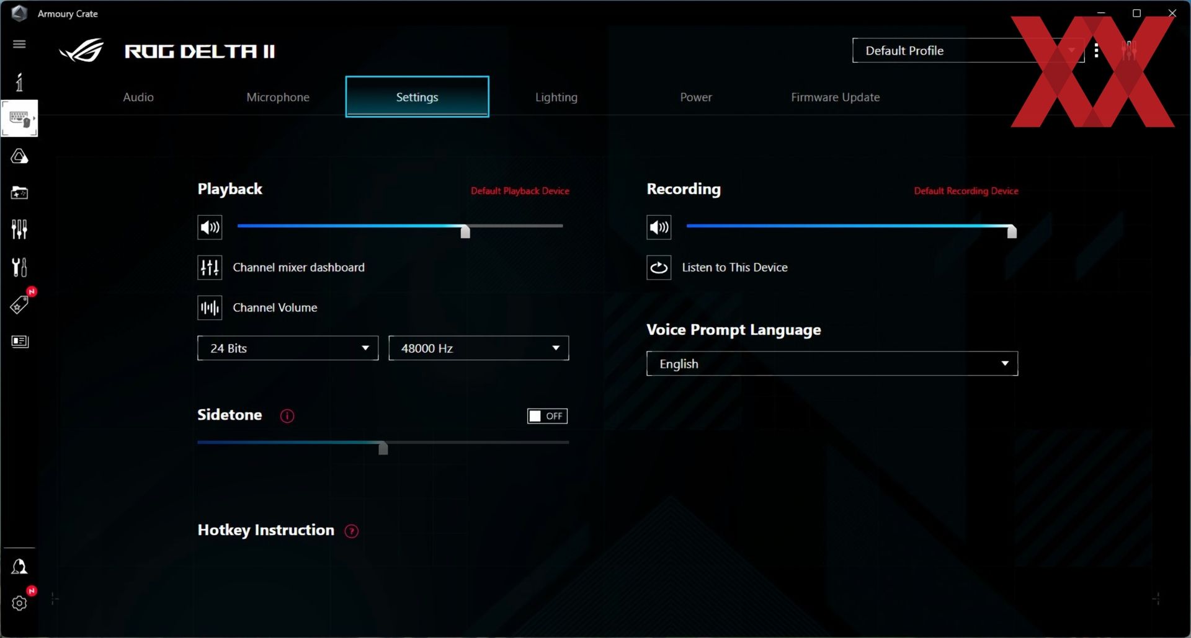Open Hotkey Instruction help icon

(352, 531)
